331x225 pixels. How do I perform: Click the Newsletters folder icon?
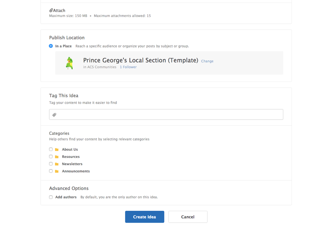[x=57, y=164]
